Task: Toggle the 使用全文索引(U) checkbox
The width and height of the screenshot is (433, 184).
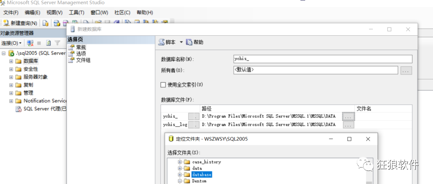Action: [163, 85]
